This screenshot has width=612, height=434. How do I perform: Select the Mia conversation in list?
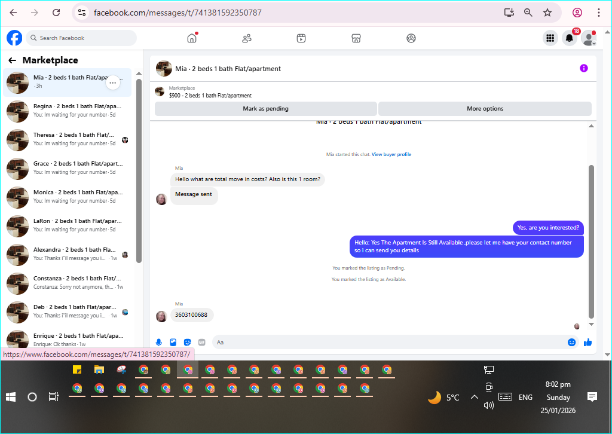pos(67,82)
